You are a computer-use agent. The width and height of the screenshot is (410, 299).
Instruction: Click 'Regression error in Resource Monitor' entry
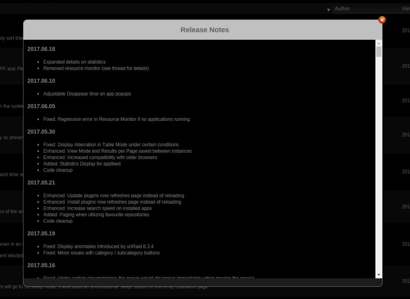click(x=116, y=119)
